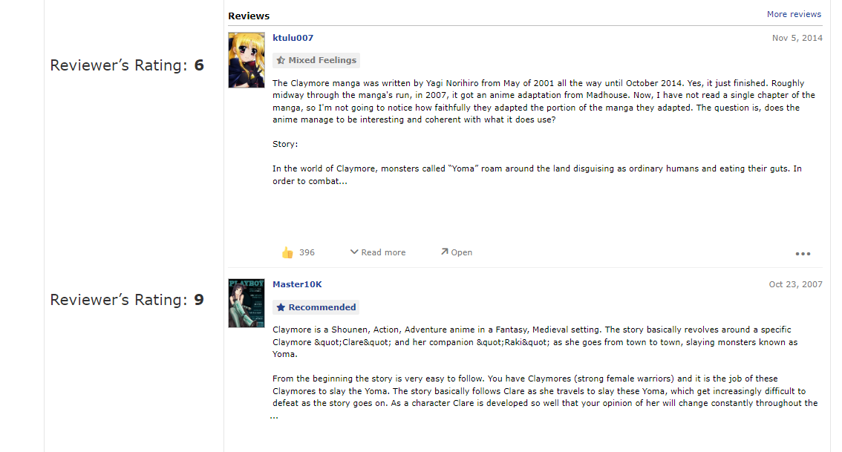Click the chevron beside Read more
842x452 pixels.
tap(354, 252)
